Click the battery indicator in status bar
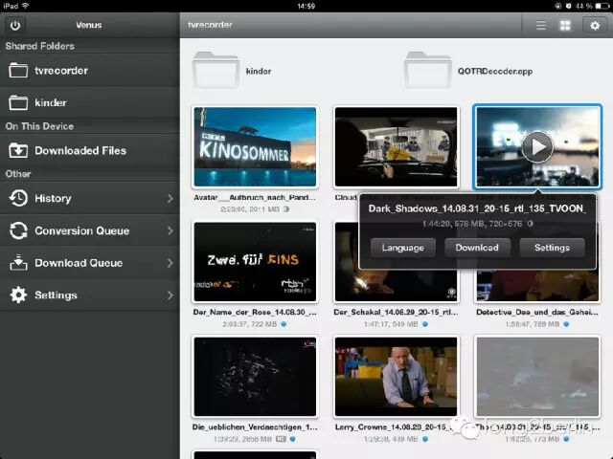 tap(602, 6)
